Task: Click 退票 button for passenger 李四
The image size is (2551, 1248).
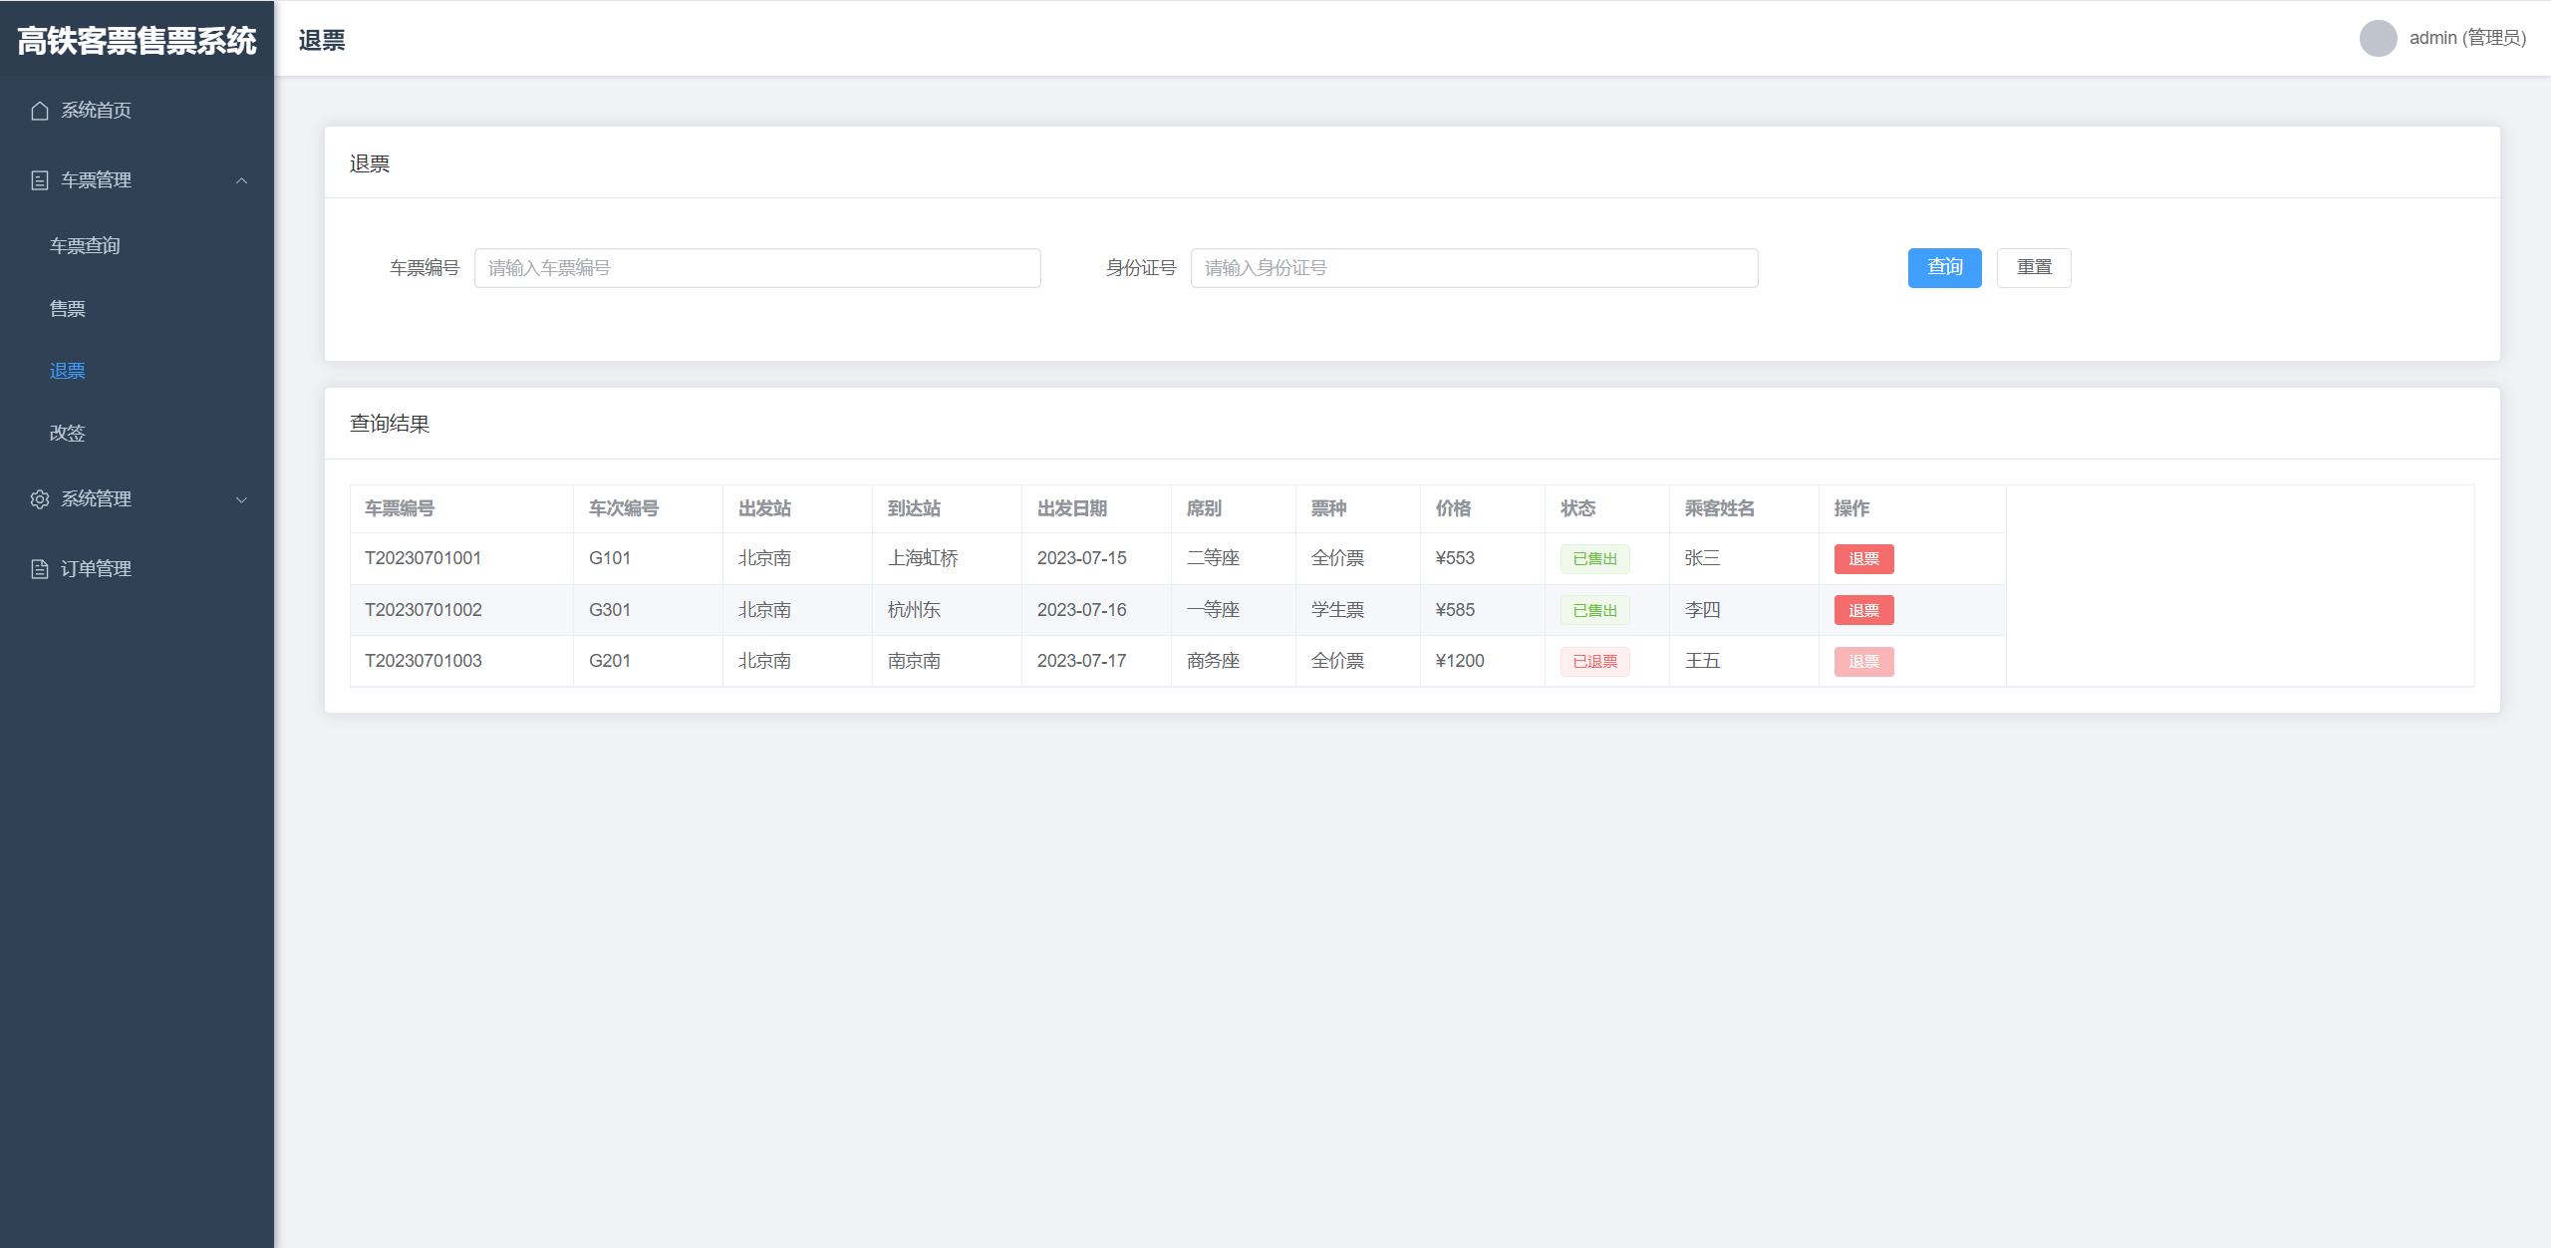Action: 1863,610
